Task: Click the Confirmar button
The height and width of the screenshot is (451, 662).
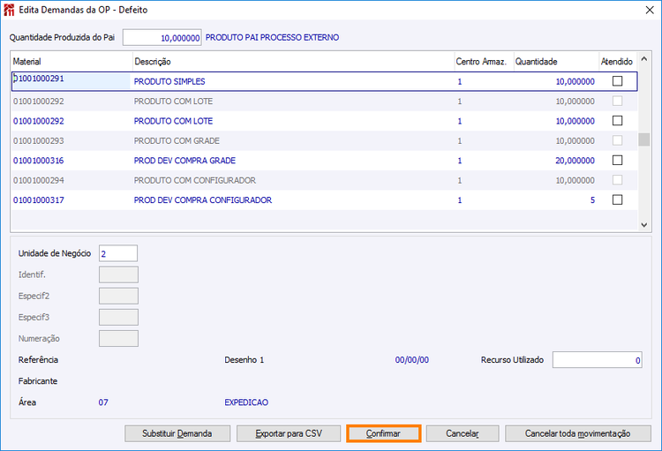Action: pyautogui.click(x=383, y=433)
